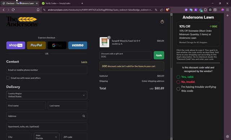Open the Leo AI gradient icon
This screenshot has height=140, width=231.
point(223,10)
